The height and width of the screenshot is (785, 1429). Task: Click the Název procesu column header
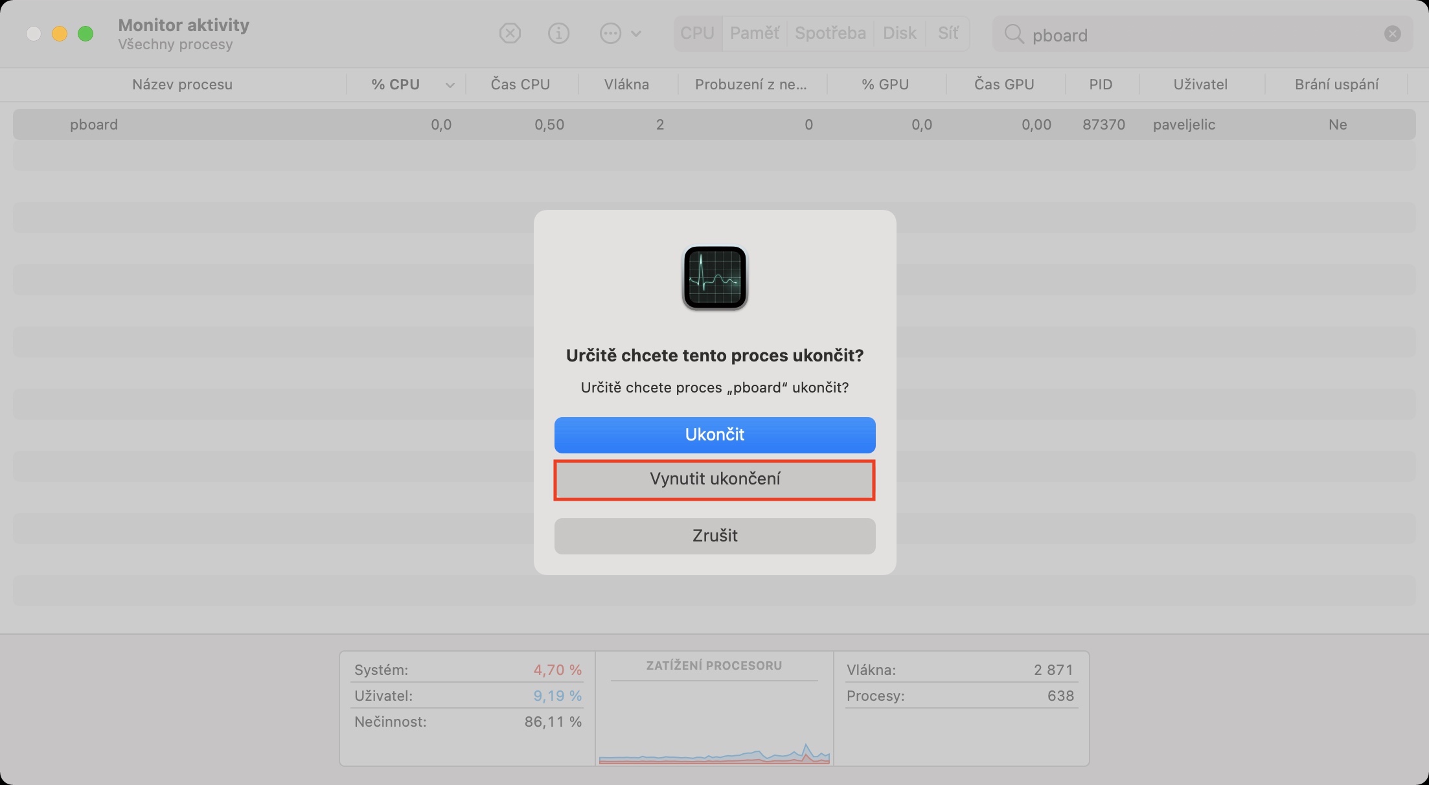[x=182, y=85]
